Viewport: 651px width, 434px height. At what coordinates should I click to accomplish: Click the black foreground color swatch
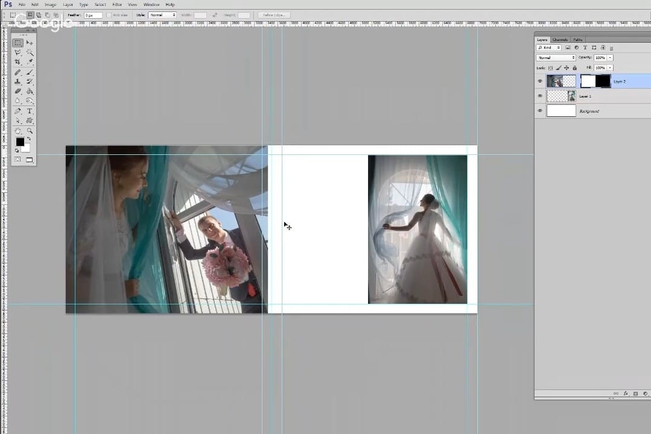pyautogui.click(x=19, y=142)
